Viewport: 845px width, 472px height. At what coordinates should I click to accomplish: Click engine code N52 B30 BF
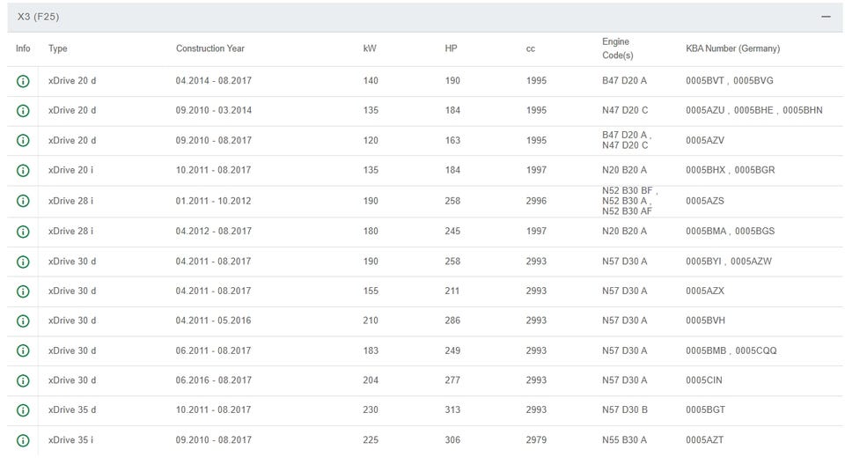628,190
